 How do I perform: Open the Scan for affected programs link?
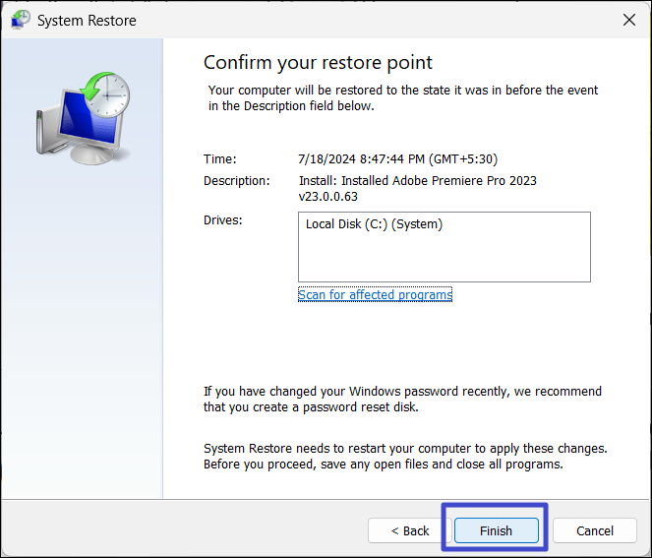click(375, 294)
